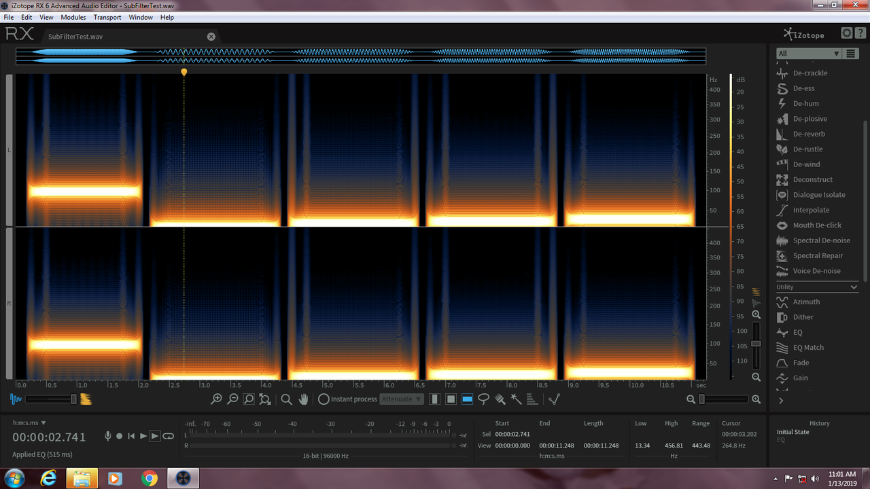Viewport: 870px width, 489px height.
Task: Toggle the frequency selection tool
Action: pos(467,399)
